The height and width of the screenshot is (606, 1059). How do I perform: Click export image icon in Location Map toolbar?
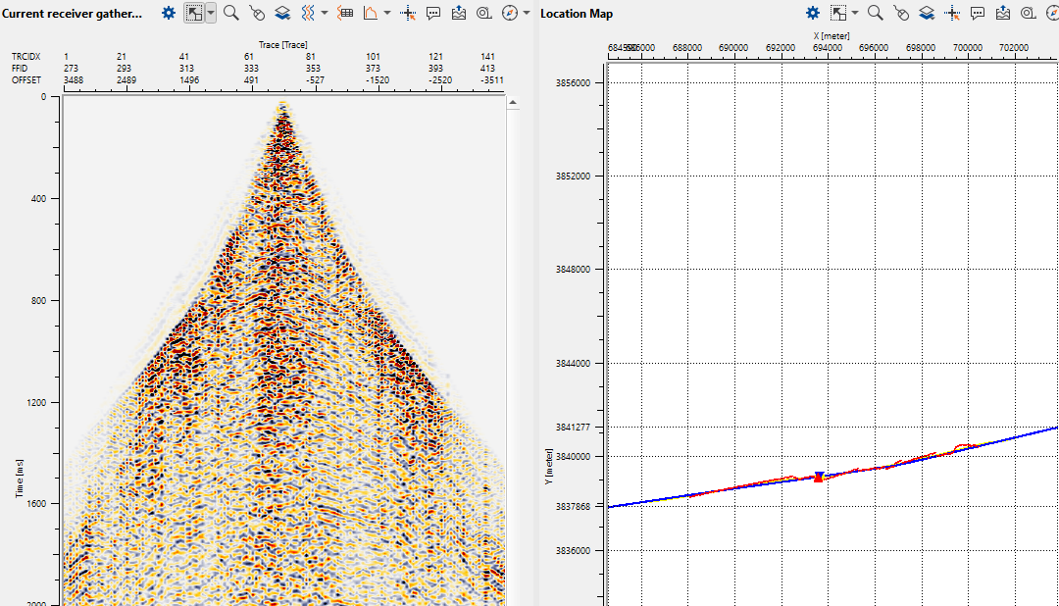pyautogui.click(x=1003, y=13)
